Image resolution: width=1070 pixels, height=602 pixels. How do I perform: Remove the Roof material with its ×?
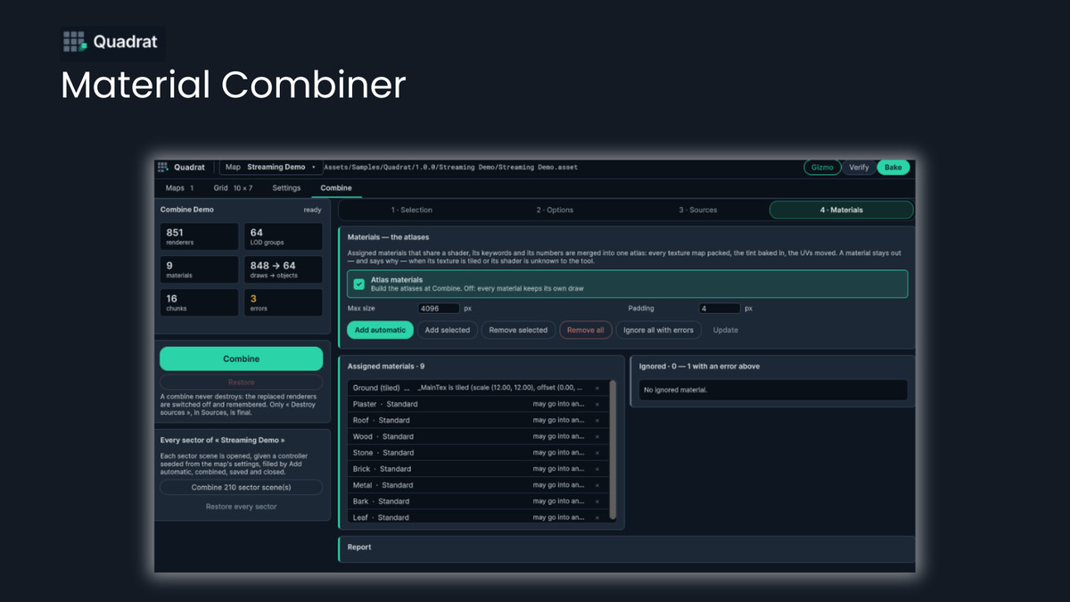point(597,420)
